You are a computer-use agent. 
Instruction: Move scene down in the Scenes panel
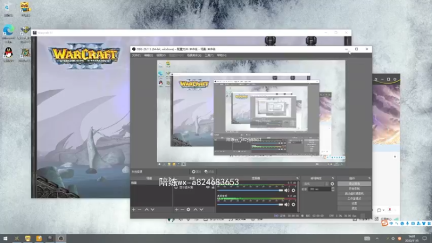click(152, 210)
